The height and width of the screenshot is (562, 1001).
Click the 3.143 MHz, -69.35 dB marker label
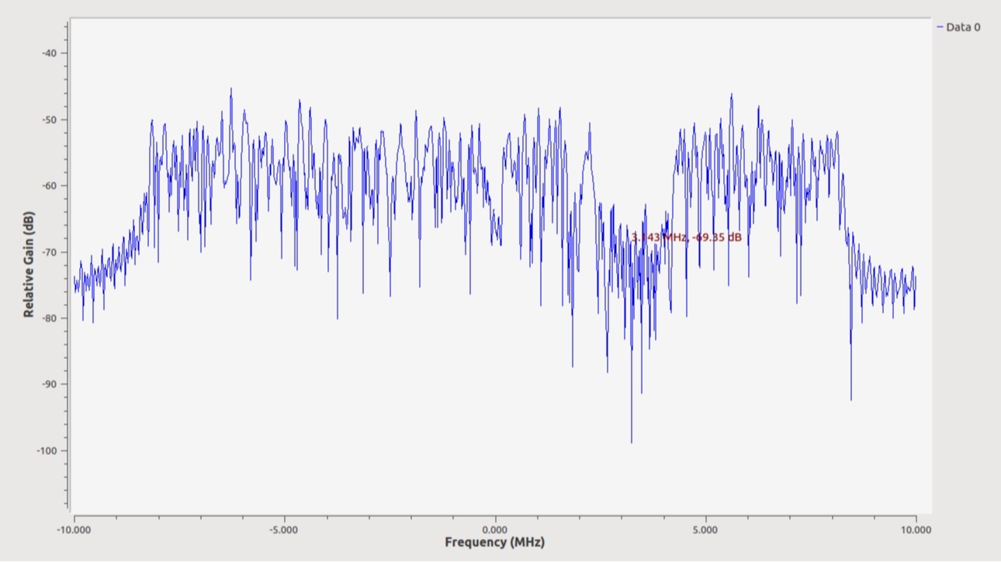[x=686, y=237]
